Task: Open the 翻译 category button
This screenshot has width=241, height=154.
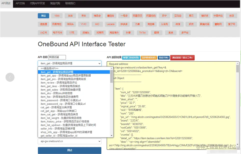Action: tap(157, 32)
